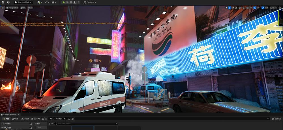Open Fab marketplace from Content Browser

pyautogui.click(x=15, y=119)
